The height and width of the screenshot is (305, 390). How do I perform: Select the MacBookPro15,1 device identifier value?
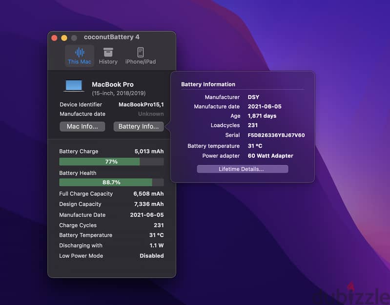pos(141,105)
